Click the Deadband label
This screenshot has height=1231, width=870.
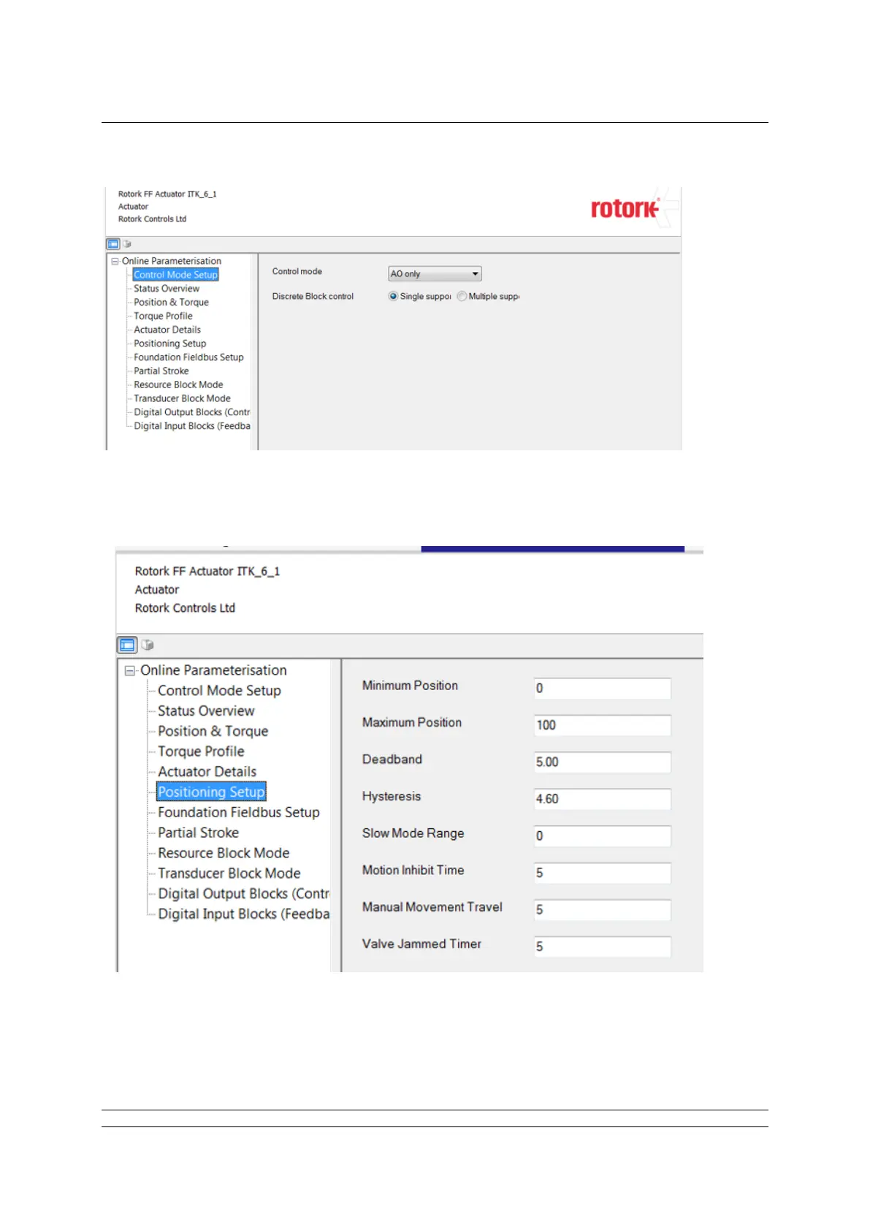click(x=392, y=760)
